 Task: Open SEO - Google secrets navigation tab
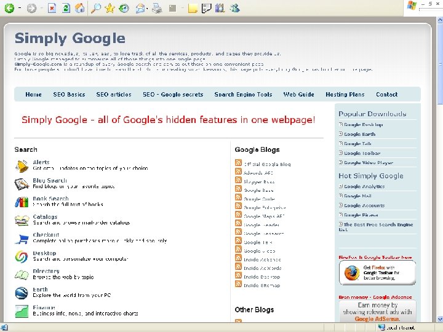173,95
